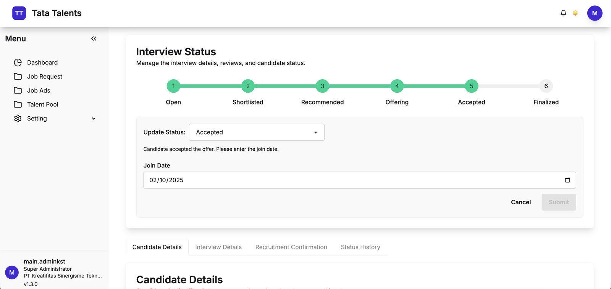Click the Talent Pool folder icon
Viewport: 611px width, 289px height.
pos(18,104)
